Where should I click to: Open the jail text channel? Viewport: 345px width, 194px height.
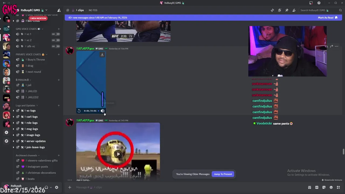[x=37, y=85]
